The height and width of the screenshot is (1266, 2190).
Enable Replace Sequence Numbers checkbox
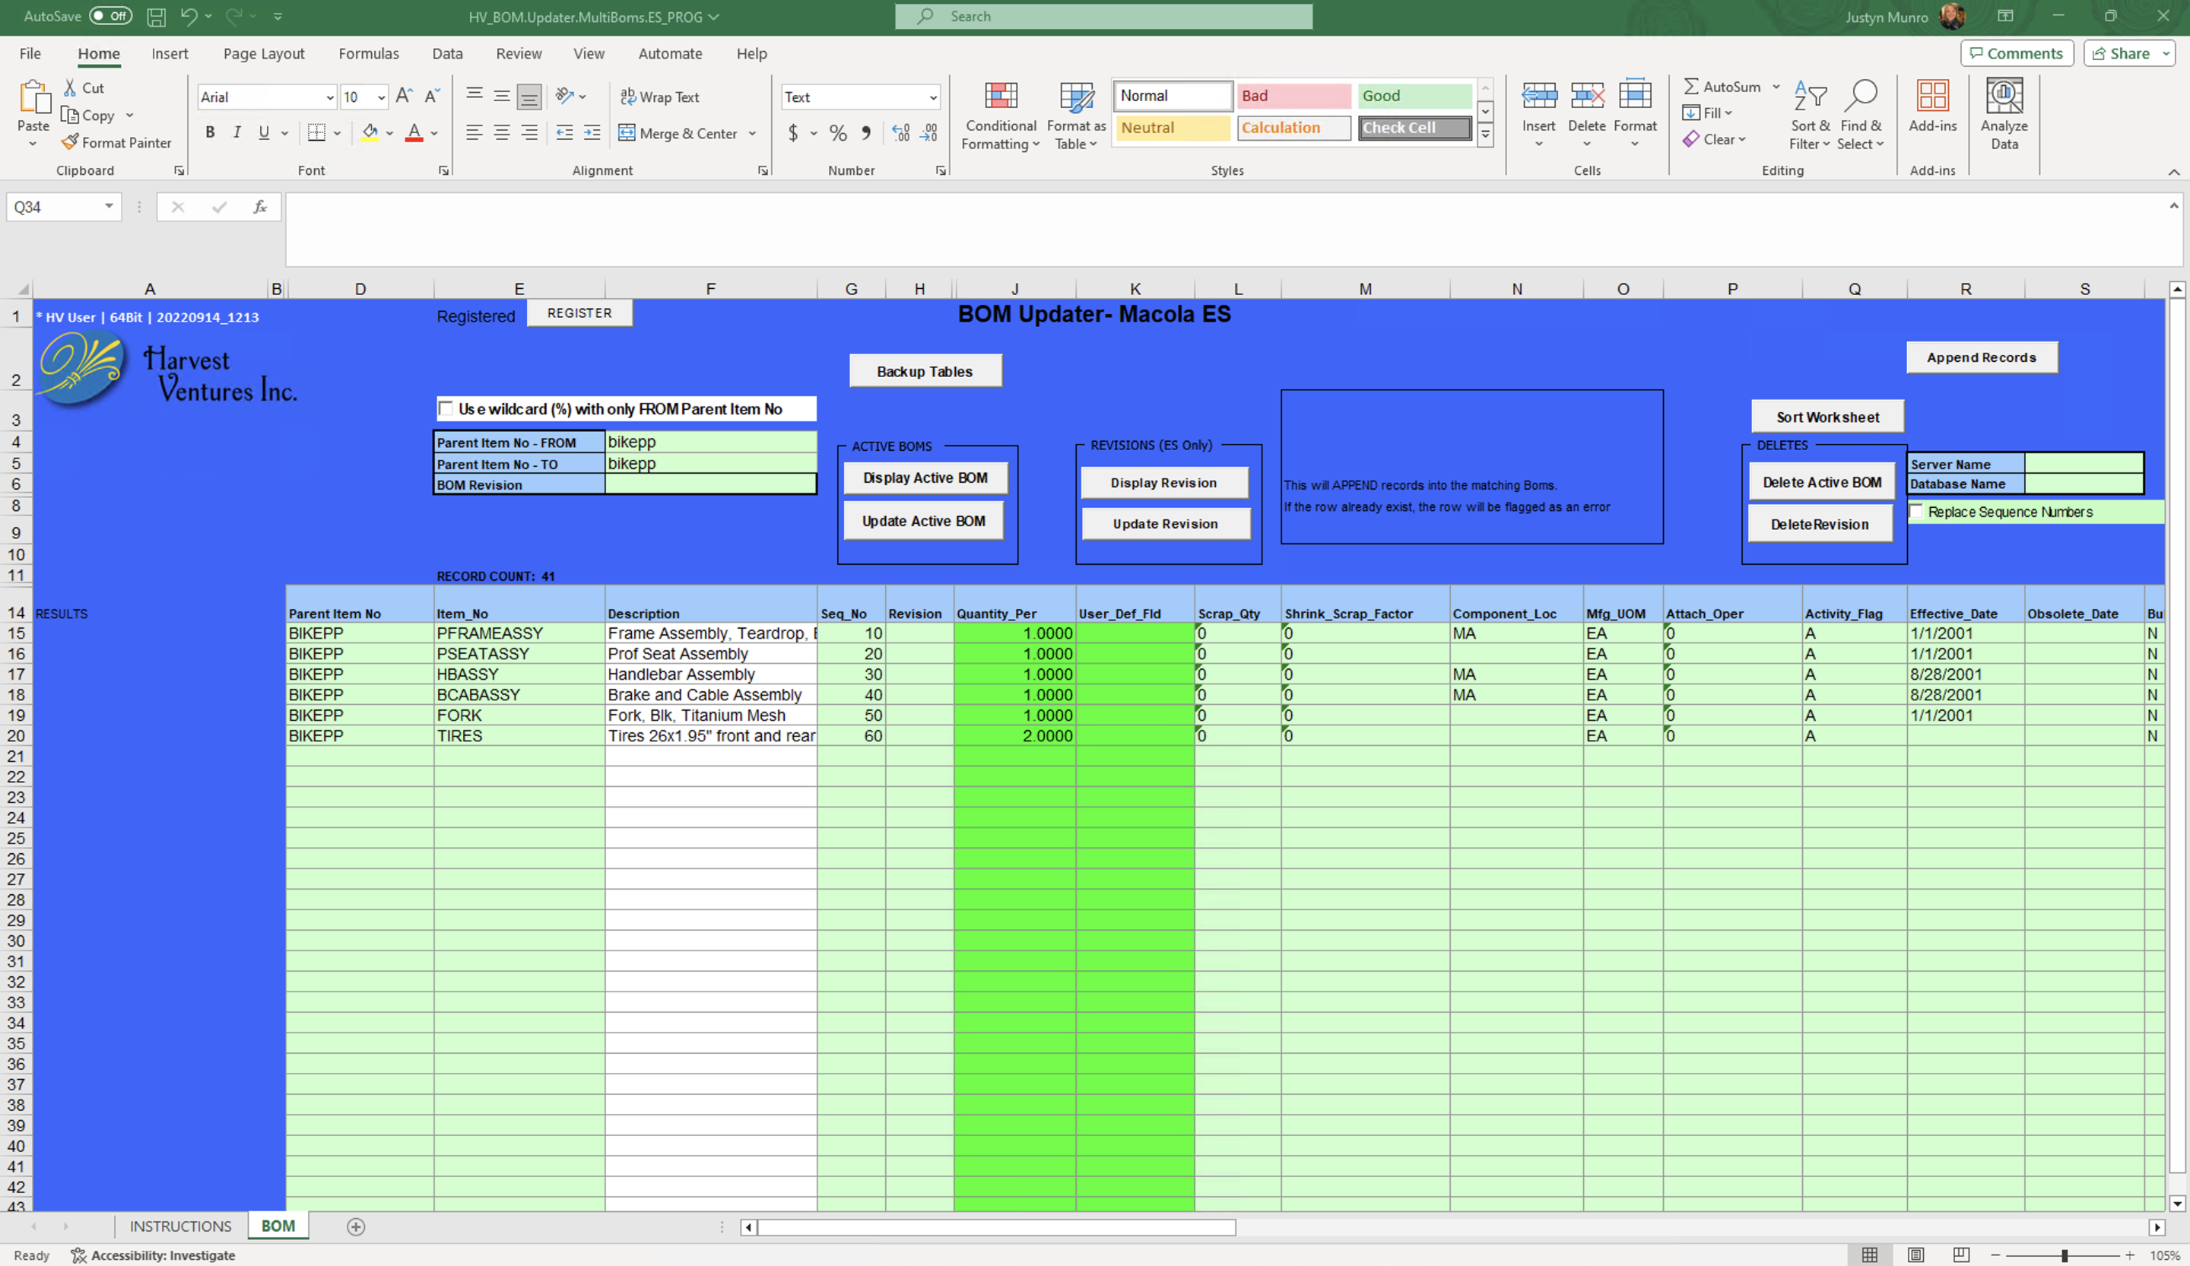(x=1916, y=512)
